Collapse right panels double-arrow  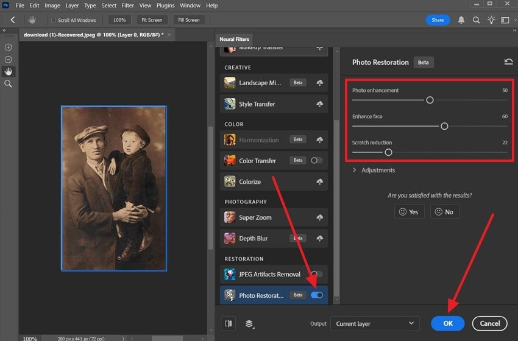tap(514, 30)
